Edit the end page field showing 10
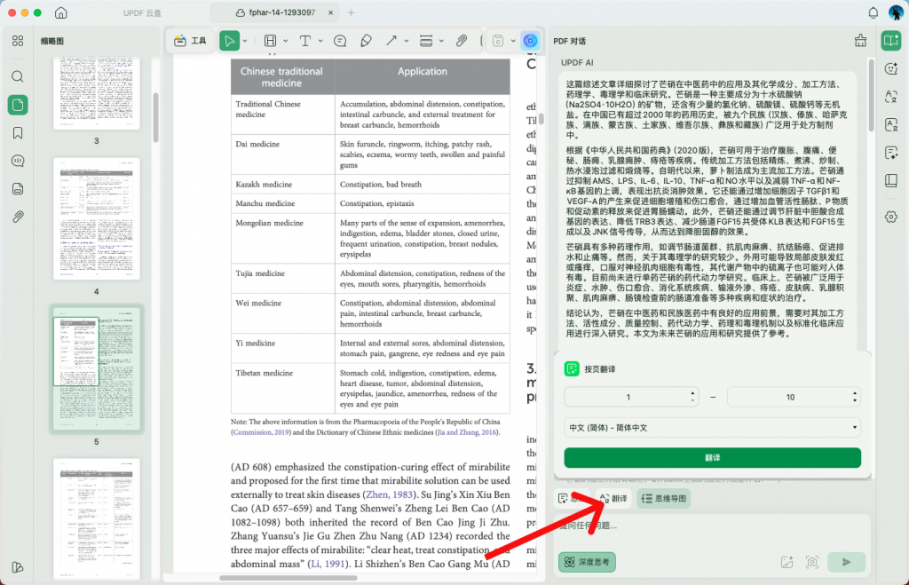 789,397
